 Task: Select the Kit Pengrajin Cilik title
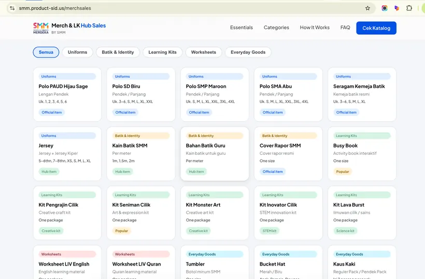[x=58, y=205]
